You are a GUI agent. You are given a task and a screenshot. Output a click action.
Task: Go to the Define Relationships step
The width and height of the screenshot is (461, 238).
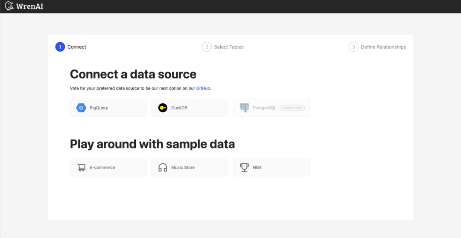point(383,47)
